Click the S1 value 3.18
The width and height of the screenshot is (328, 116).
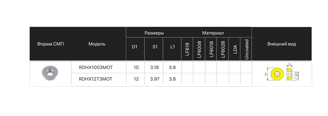[155, 68]
